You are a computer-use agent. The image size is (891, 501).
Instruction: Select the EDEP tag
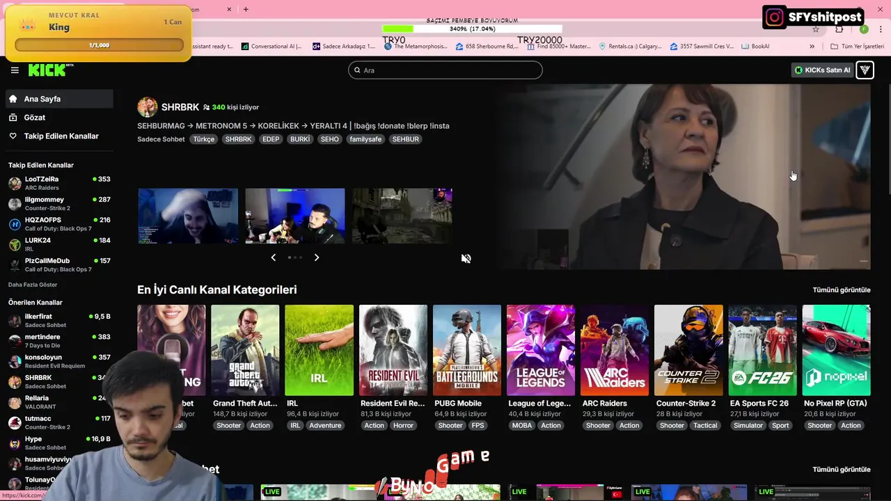pyautogui.click(x=271, y=139)
